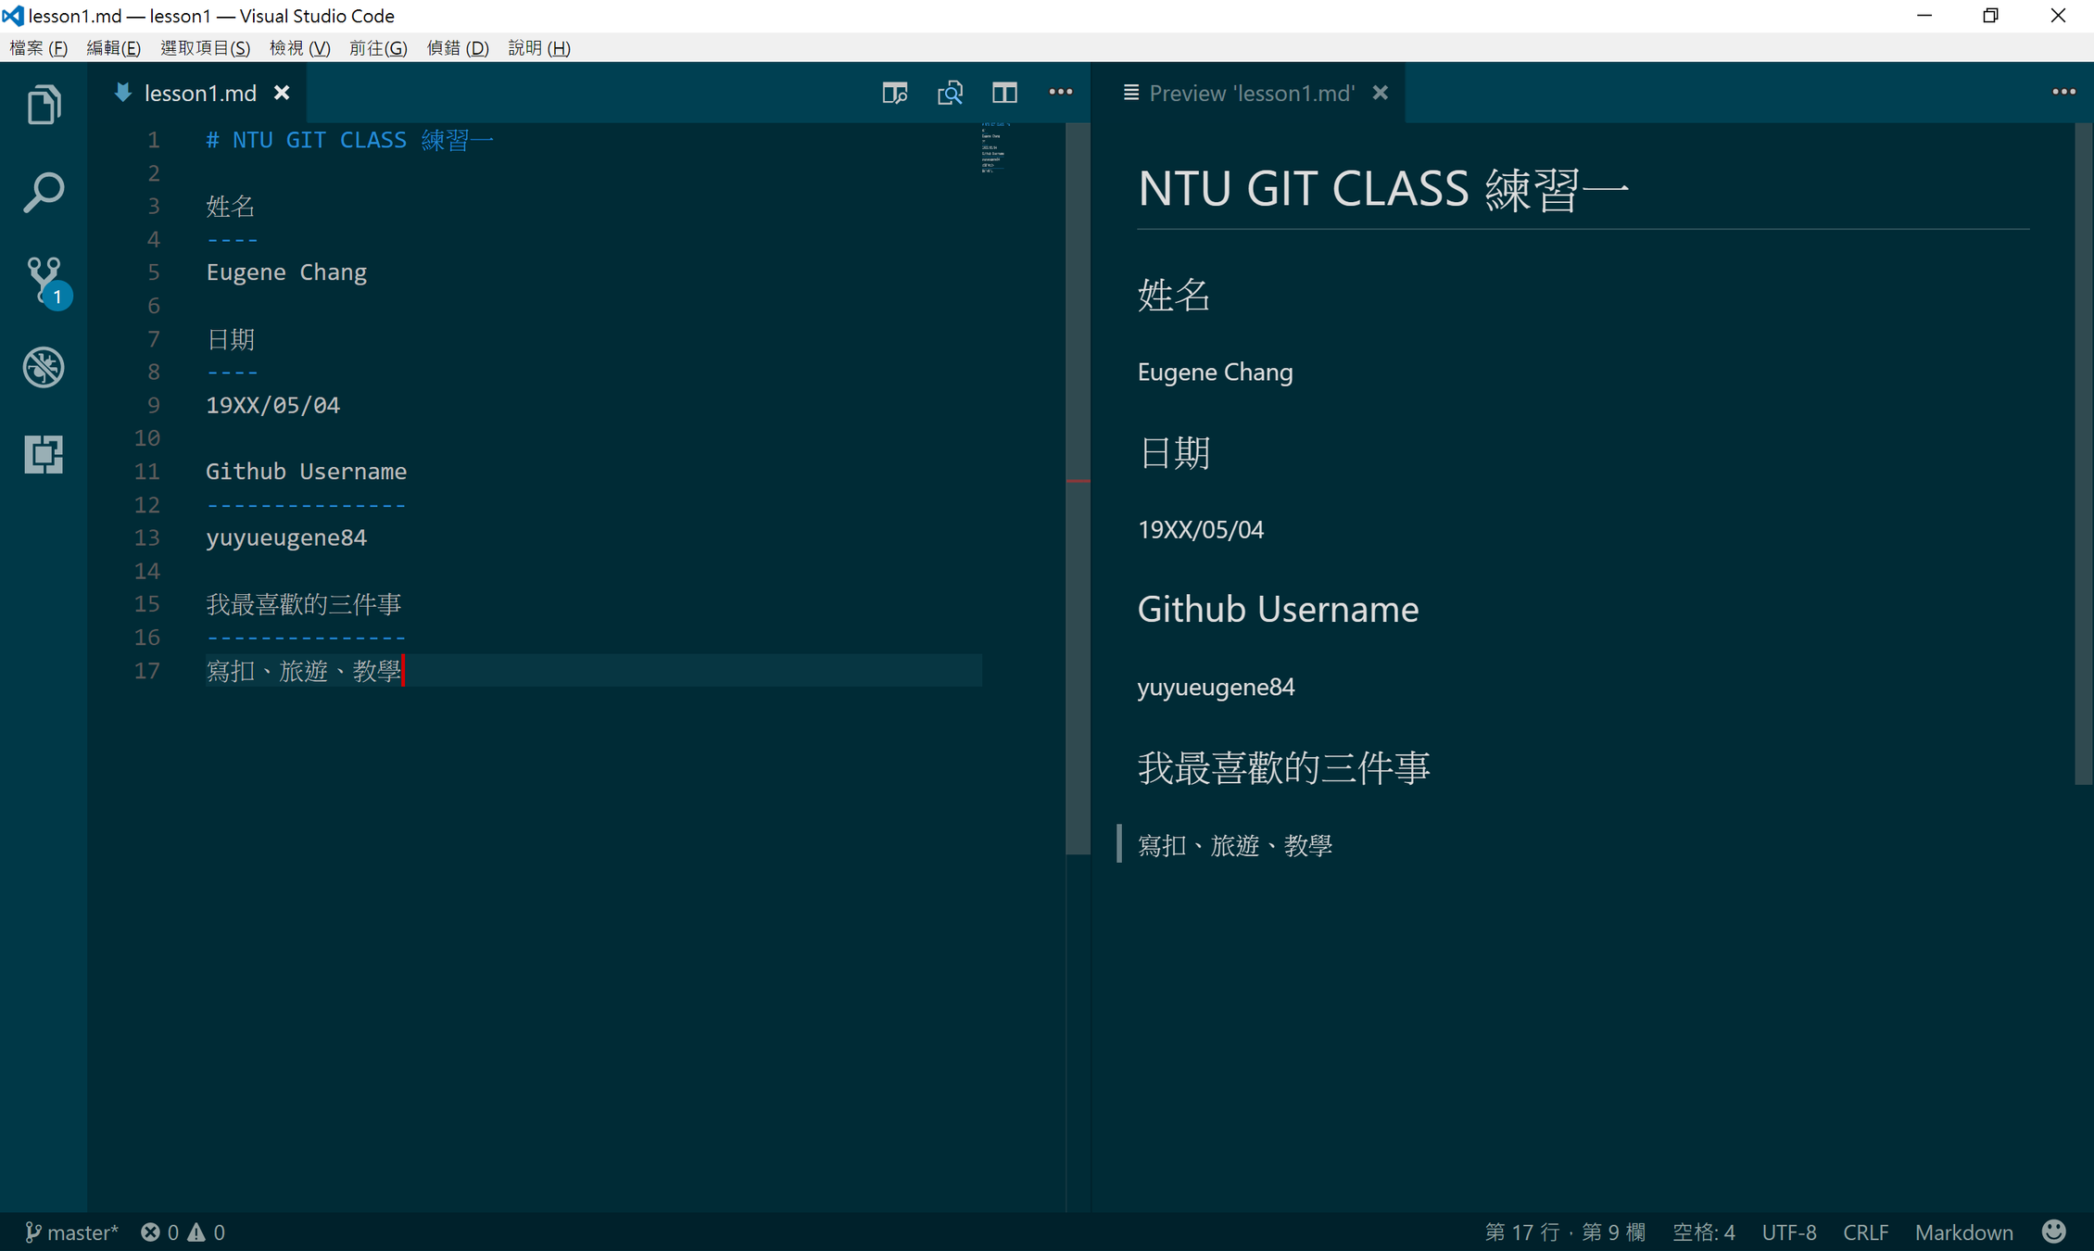
Task: Open editor's more actions ellipsis
Action: [1060, 93]
